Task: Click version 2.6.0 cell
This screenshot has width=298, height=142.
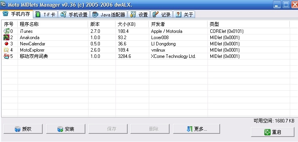Action: pyautogui.click(x=95, y=50)
